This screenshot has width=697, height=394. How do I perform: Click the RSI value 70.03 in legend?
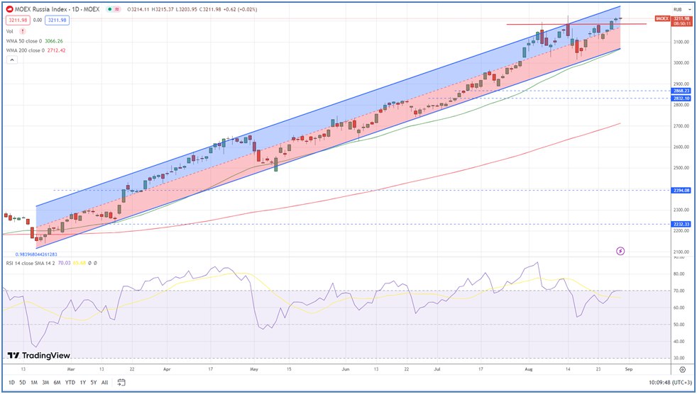tap(65, 263)
